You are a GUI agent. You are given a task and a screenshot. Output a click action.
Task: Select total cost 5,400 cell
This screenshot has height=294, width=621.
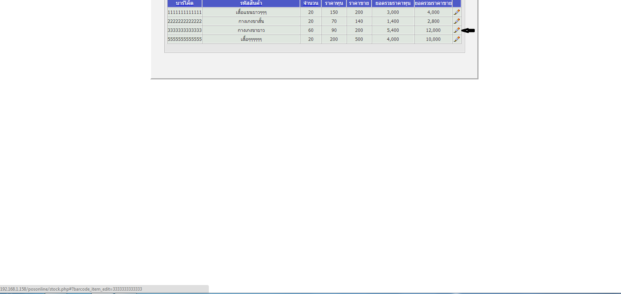393,30
